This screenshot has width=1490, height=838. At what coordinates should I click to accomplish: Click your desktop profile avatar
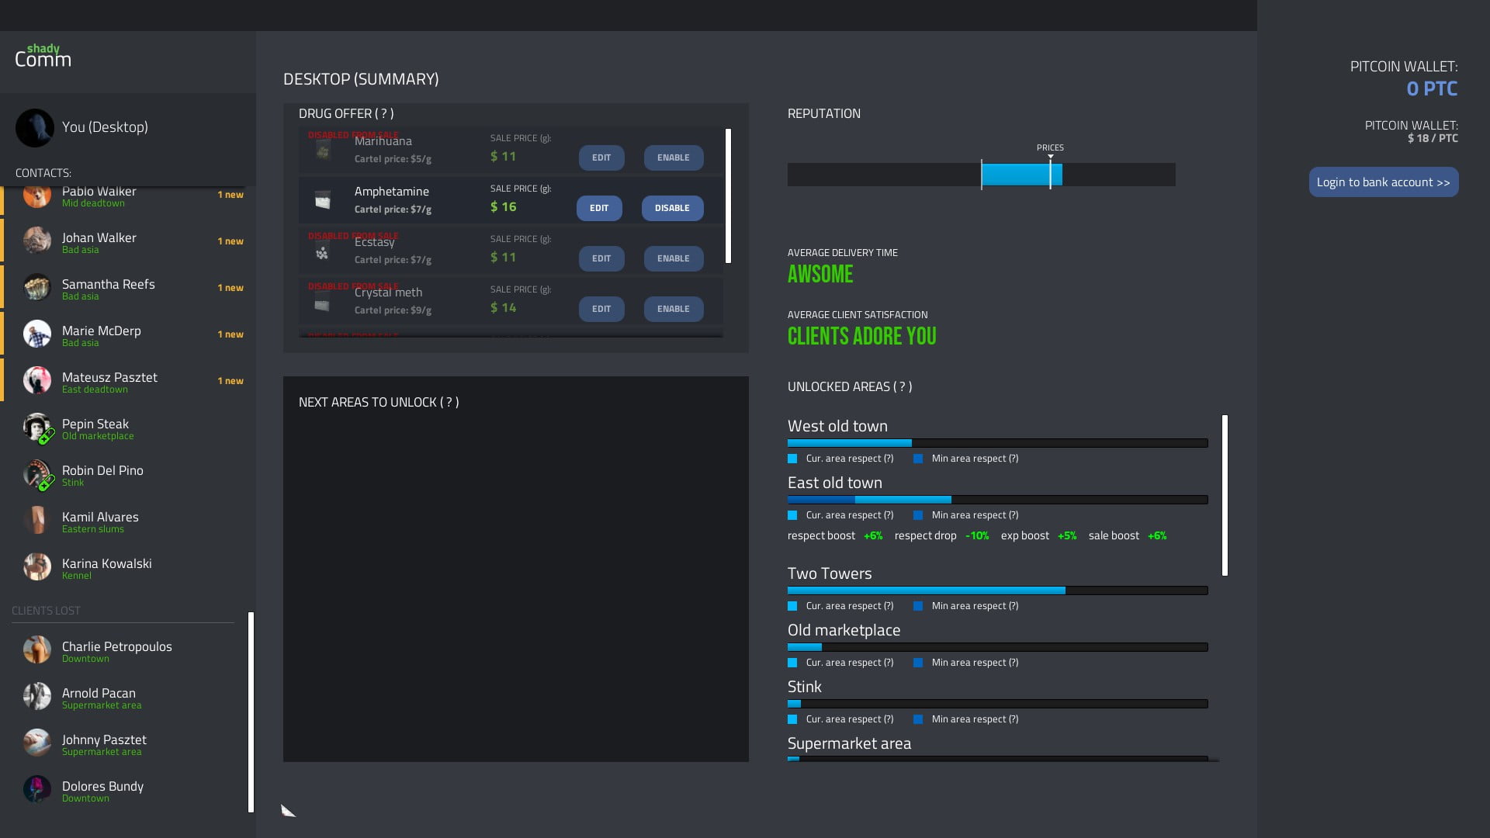pos(35,128)
